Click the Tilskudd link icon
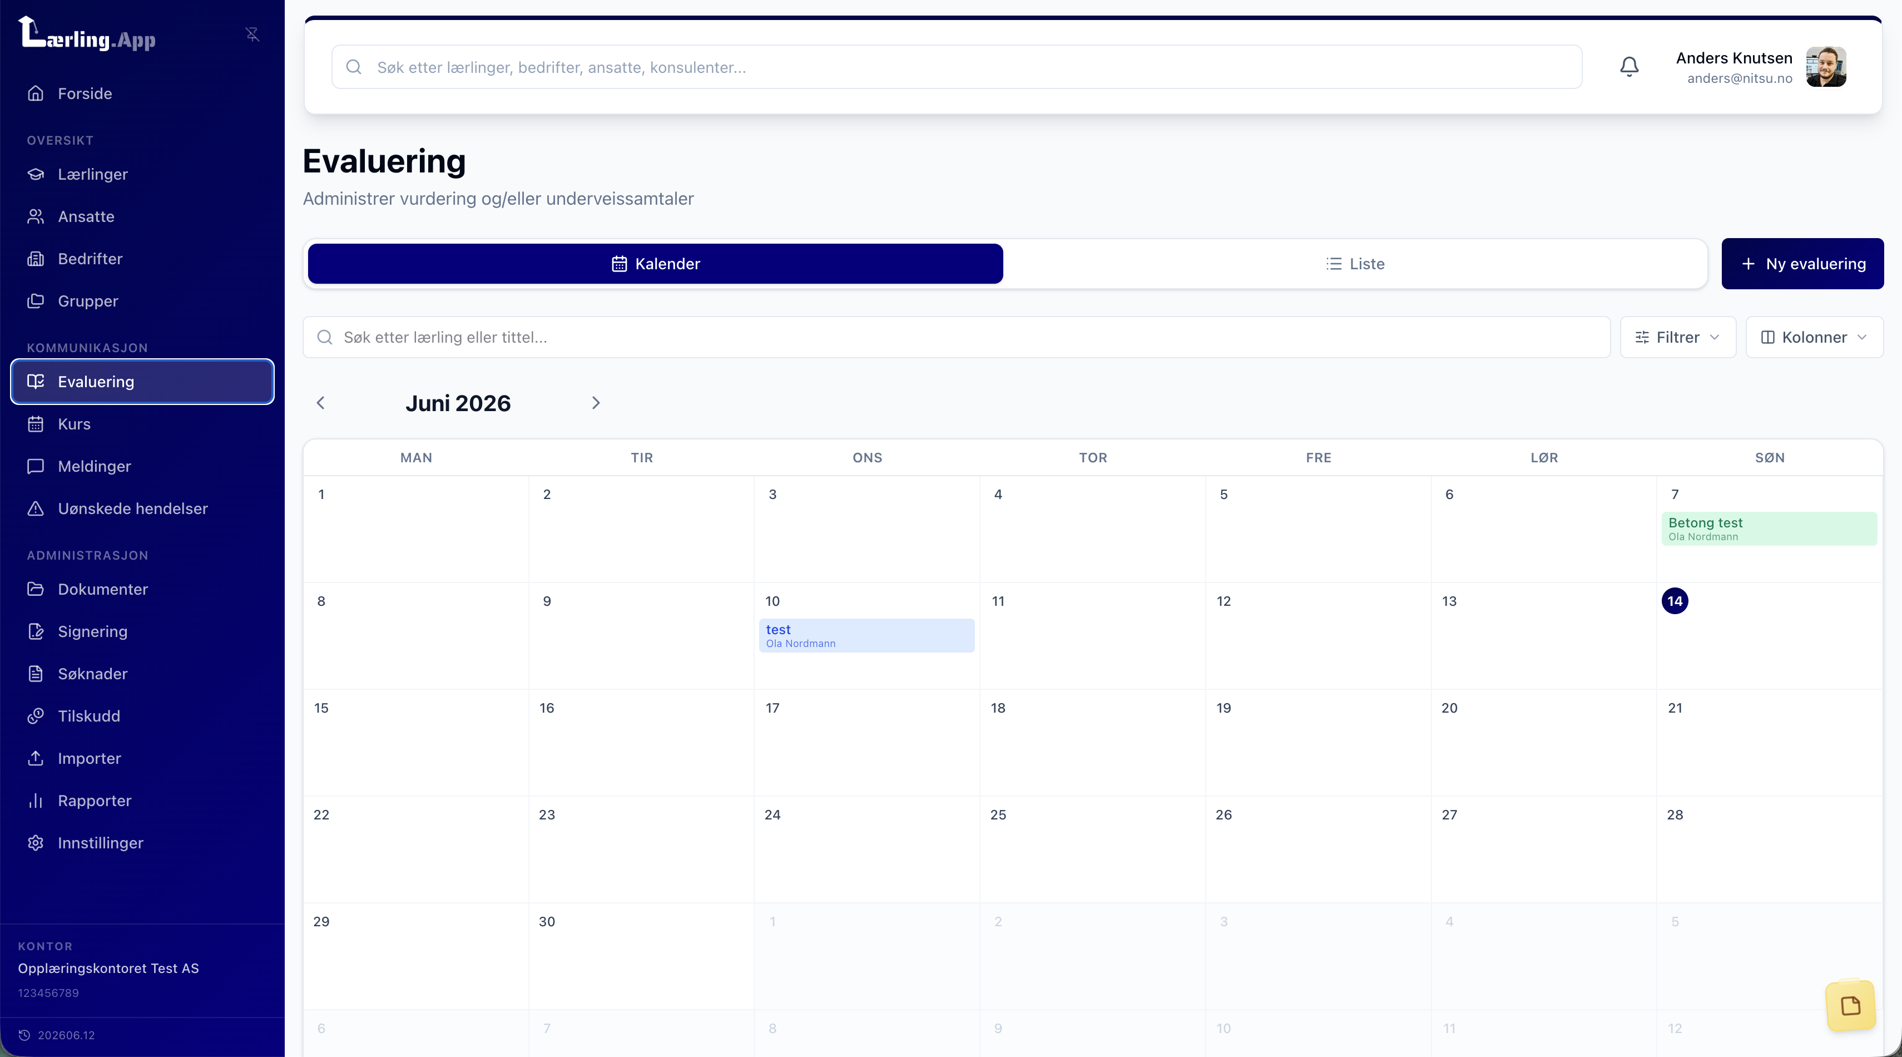The image size is (1902, 1057). click(36, 716)
